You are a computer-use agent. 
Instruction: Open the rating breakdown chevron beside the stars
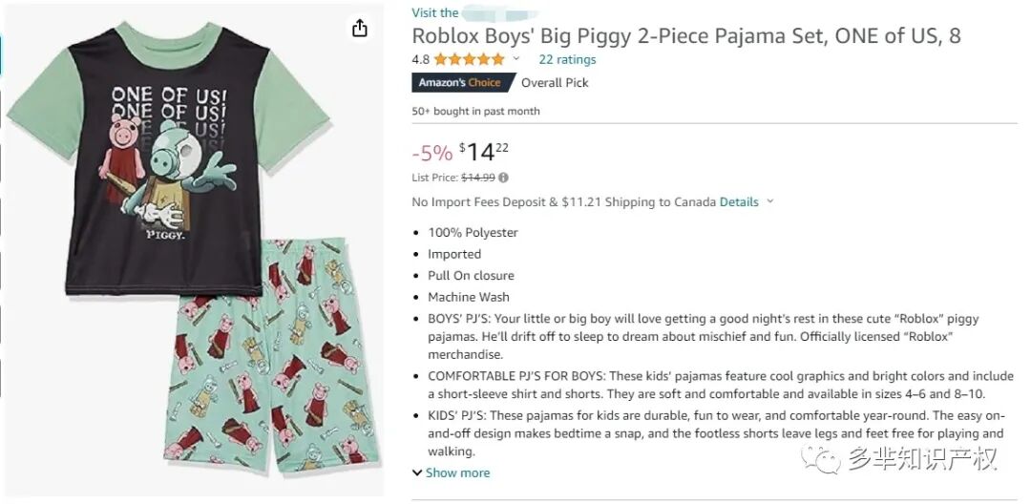coord(516,59)
